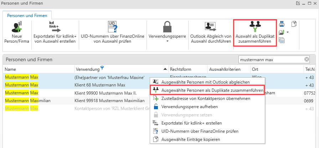The image size is (319, 148).
Task: Click into the mustermann max search field
Action: [x=271, y=59]
